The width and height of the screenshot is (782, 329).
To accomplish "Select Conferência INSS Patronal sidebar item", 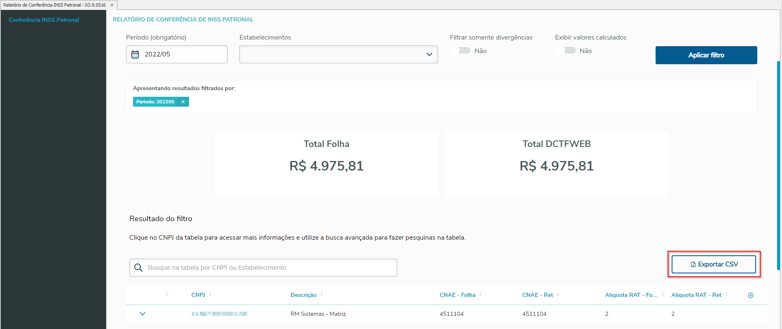I will (x=44, y=20).
